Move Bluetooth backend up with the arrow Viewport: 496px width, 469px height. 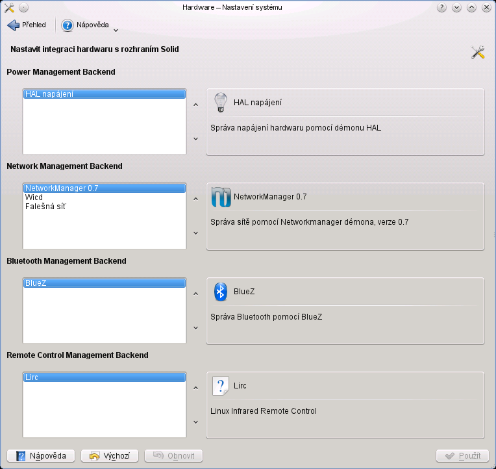point(196,294)
